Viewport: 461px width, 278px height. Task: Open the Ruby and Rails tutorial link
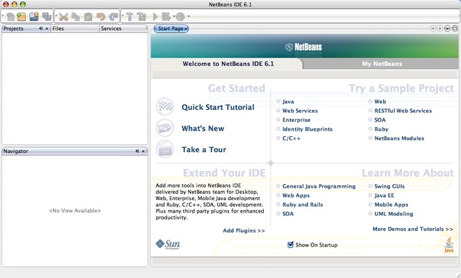coord(302,204)
